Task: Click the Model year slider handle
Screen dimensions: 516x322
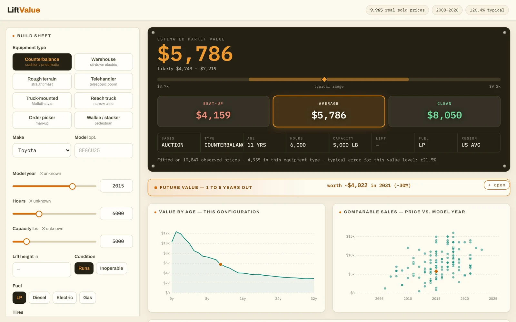Action: pos(73,186)
